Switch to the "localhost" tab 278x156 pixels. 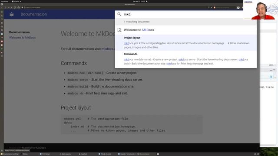[x=83, y=154]
